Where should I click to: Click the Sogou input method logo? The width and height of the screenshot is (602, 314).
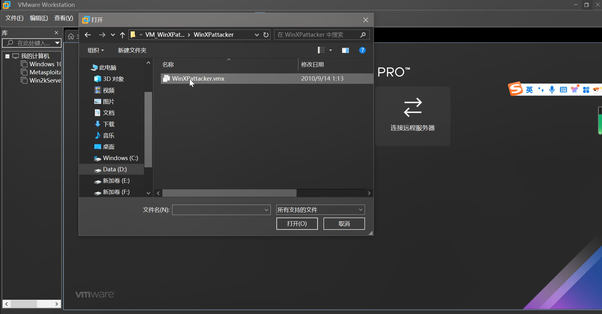point(516,89)
